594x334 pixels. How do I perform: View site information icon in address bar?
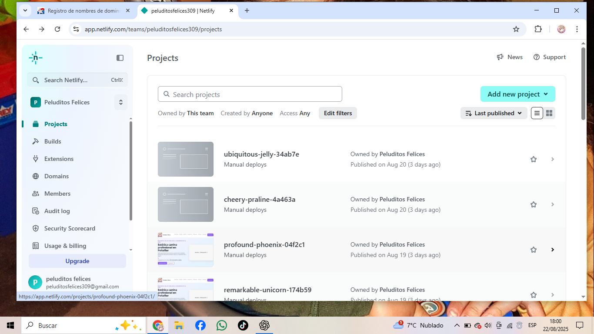click(76, 29)
